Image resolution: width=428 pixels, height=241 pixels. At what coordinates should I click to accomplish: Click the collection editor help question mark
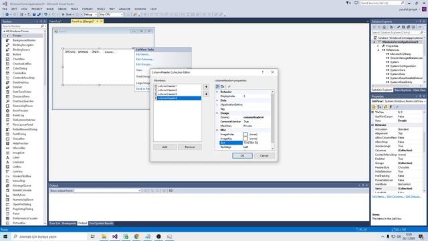coord(263,72)
